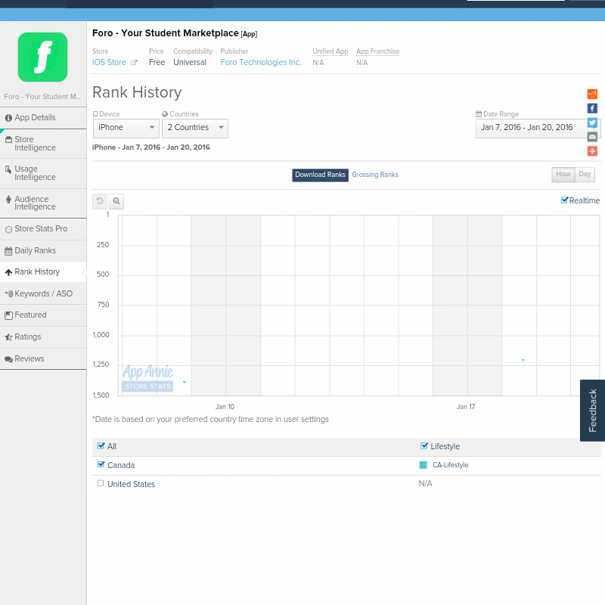Open Usage Intelligence in the sidebar
Image resolution: width=605 pixels, height=605 pixels.
[x=43, y=173]
